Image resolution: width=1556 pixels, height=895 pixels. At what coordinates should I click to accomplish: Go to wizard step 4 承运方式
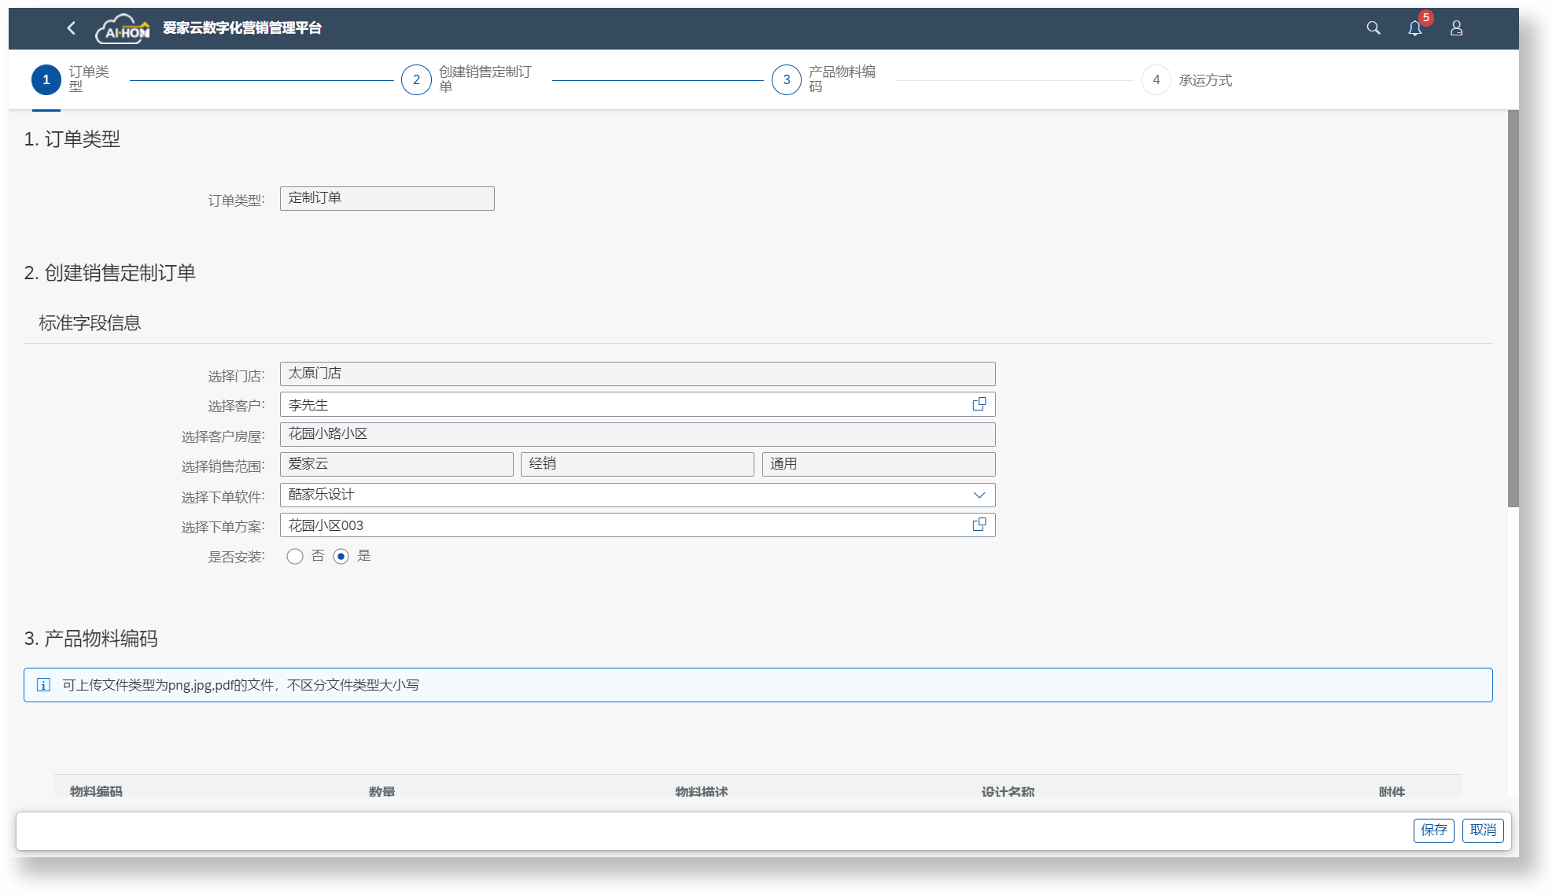(x=1156, y=79)
